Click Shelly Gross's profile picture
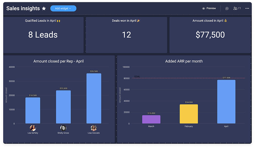The image size is (255, 148). [x=63, y=128]
